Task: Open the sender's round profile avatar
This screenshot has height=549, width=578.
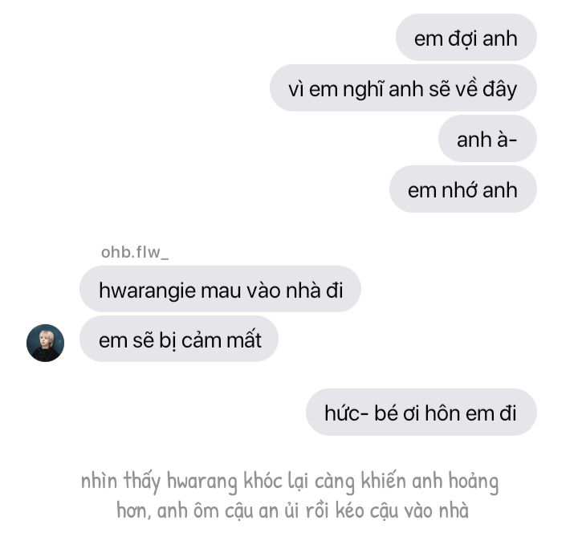Action: (45, 343)
